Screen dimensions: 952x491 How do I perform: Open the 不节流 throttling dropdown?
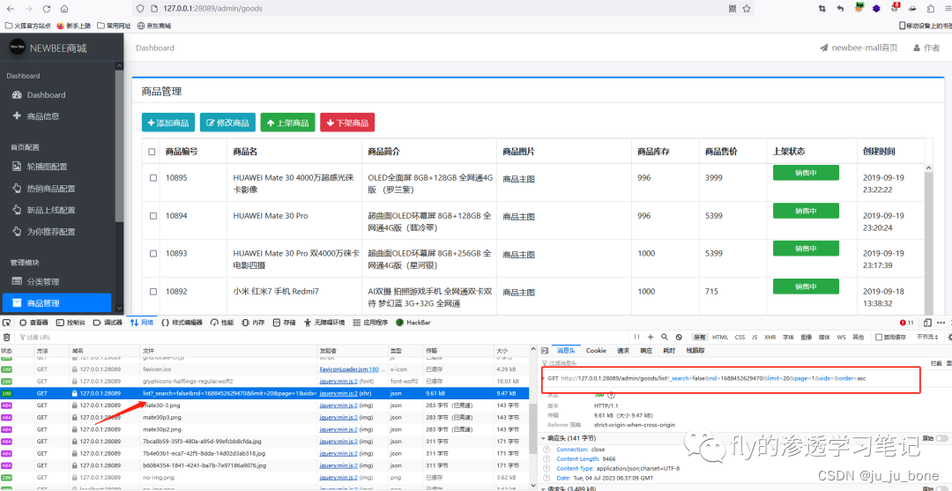click(x=927, y=337)
